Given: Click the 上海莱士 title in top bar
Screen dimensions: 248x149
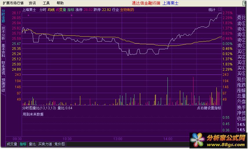Looking at the screenshot, I should tap(170, 3).
